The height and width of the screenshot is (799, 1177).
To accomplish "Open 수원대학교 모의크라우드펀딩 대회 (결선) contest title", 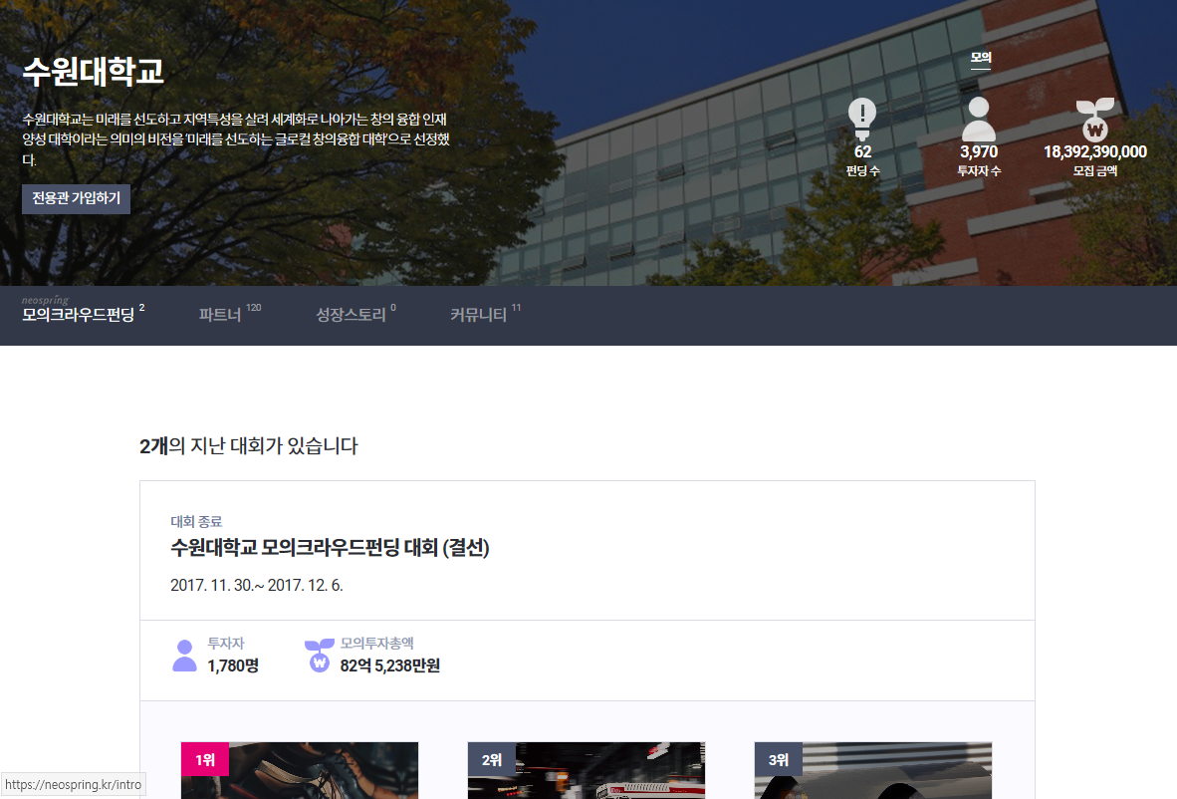I will tap(330, 548).
